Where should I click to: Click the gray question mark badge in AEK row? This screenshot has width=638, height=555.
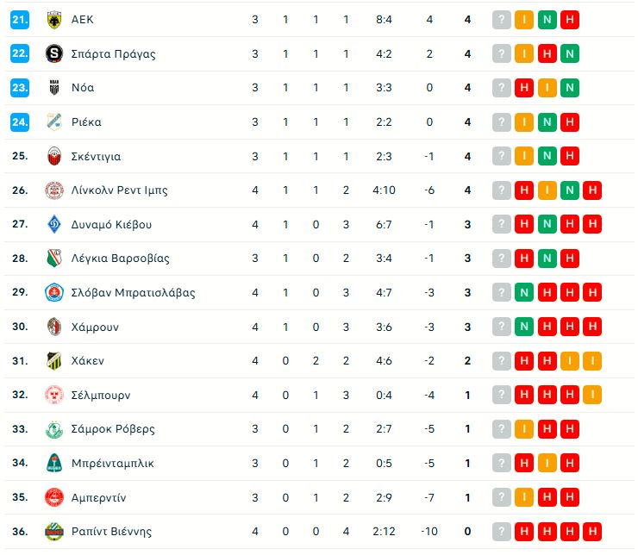pyautogui.click(x=502, y=20)
